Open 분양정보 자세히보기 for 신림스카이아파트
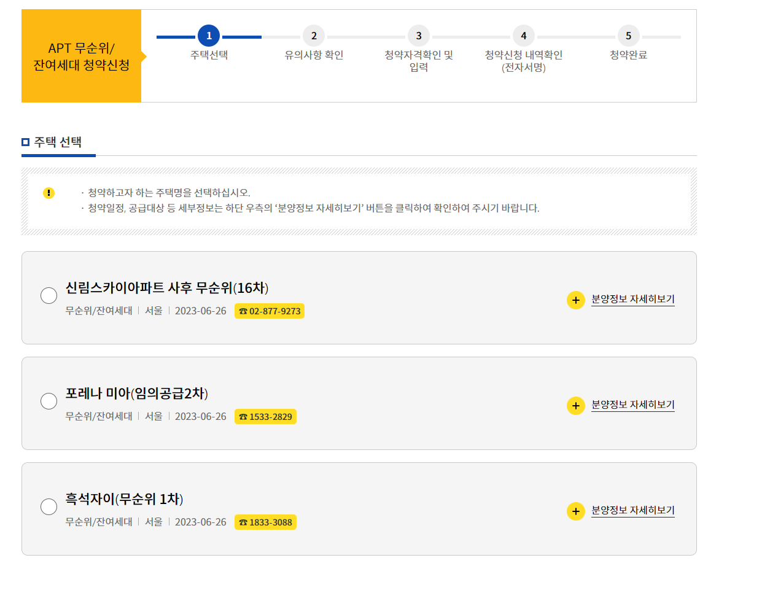The width and height of the screenshot is (762, 601). (x=633, y=299)
